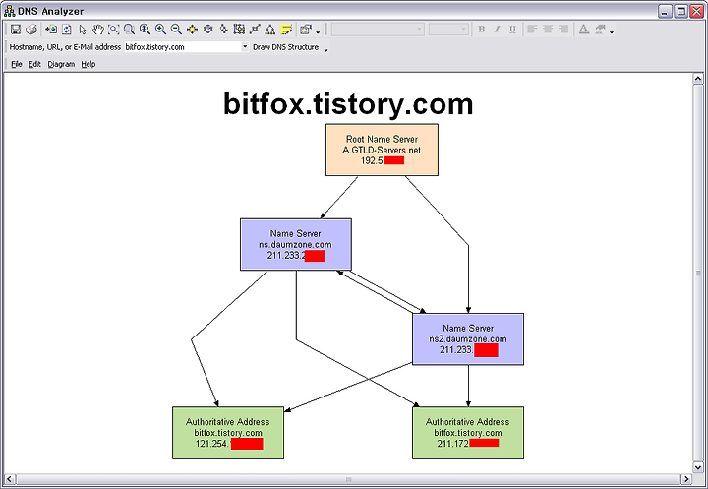The width and height of the screenshot is (708, 489).
Task: Open the Edit menu
Action: coord(34,64)
